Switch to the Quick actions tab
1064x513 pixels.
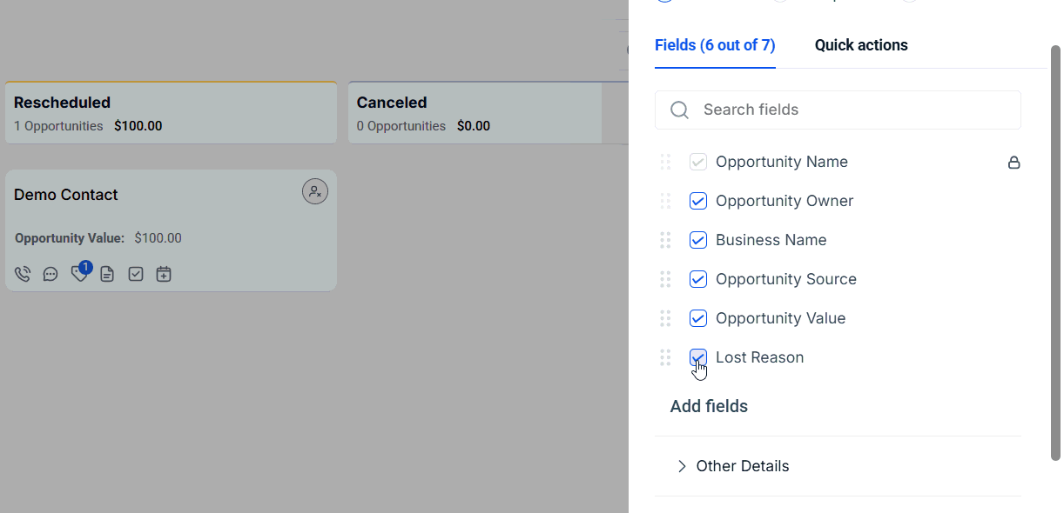[861, 44]
